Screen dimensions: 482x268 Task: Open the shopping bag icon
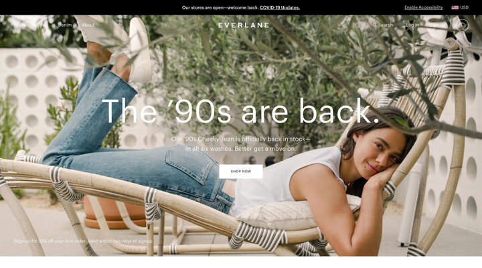(462, 25)
